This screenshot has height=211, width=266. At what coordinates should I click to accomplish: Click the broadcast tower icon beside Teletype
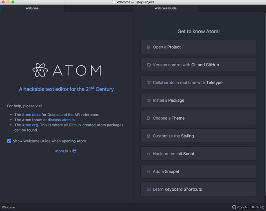coord(149,83)
